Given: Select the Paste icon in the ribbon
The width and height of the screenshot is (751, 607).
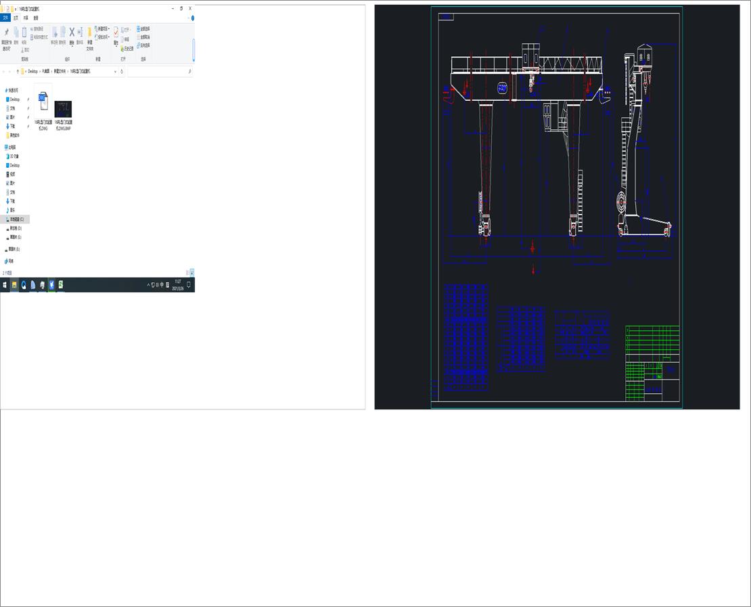Looking at the screenshot, I should pos(24,33).
